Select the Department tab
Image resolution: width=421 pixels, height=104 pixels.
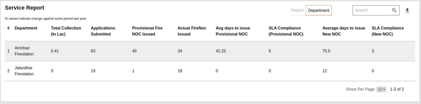[319, 10]
